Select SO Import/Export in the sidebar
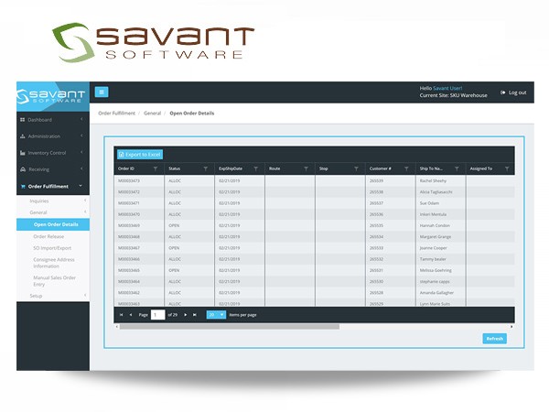This screenshot has width=549, height=412. (53, 248)
